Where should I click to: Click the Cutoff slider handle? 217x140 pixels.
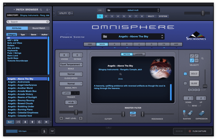click(x=123, y=114)
